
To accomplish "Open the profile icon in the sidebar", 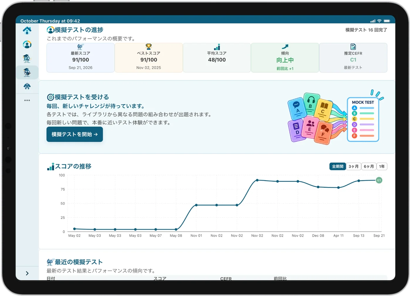I will pyautogui.click(x=27, y=45).
